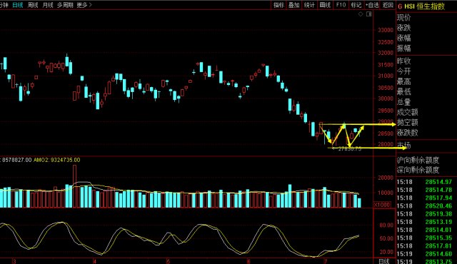Open the 多周期 multi-period view
This screenshot has width=457, height=264.
tap(65, 5)
